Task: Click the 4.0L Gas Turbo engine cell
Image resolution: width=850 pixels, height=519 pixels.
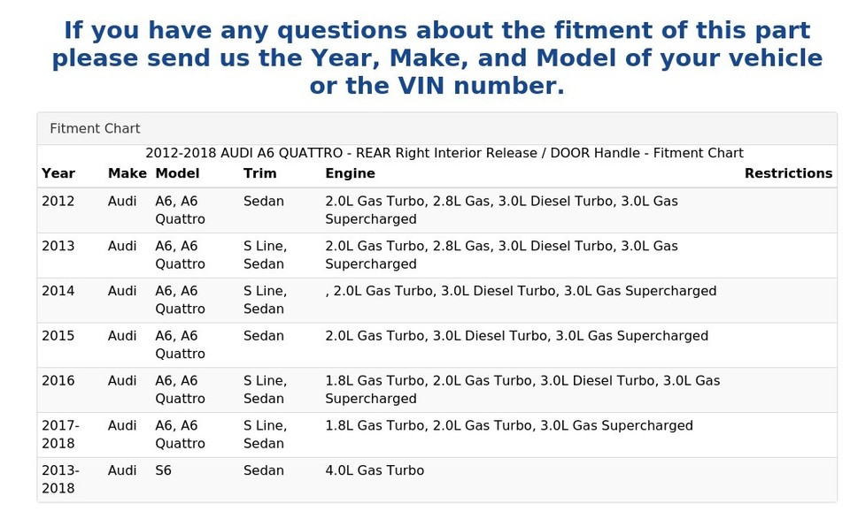Action: pos(375,470)
